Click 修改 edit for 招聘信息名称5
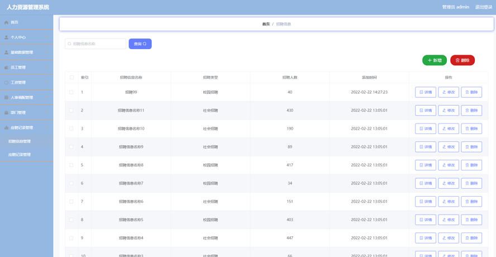The height and width of the screenshot is (257, 496). point(449,220)
